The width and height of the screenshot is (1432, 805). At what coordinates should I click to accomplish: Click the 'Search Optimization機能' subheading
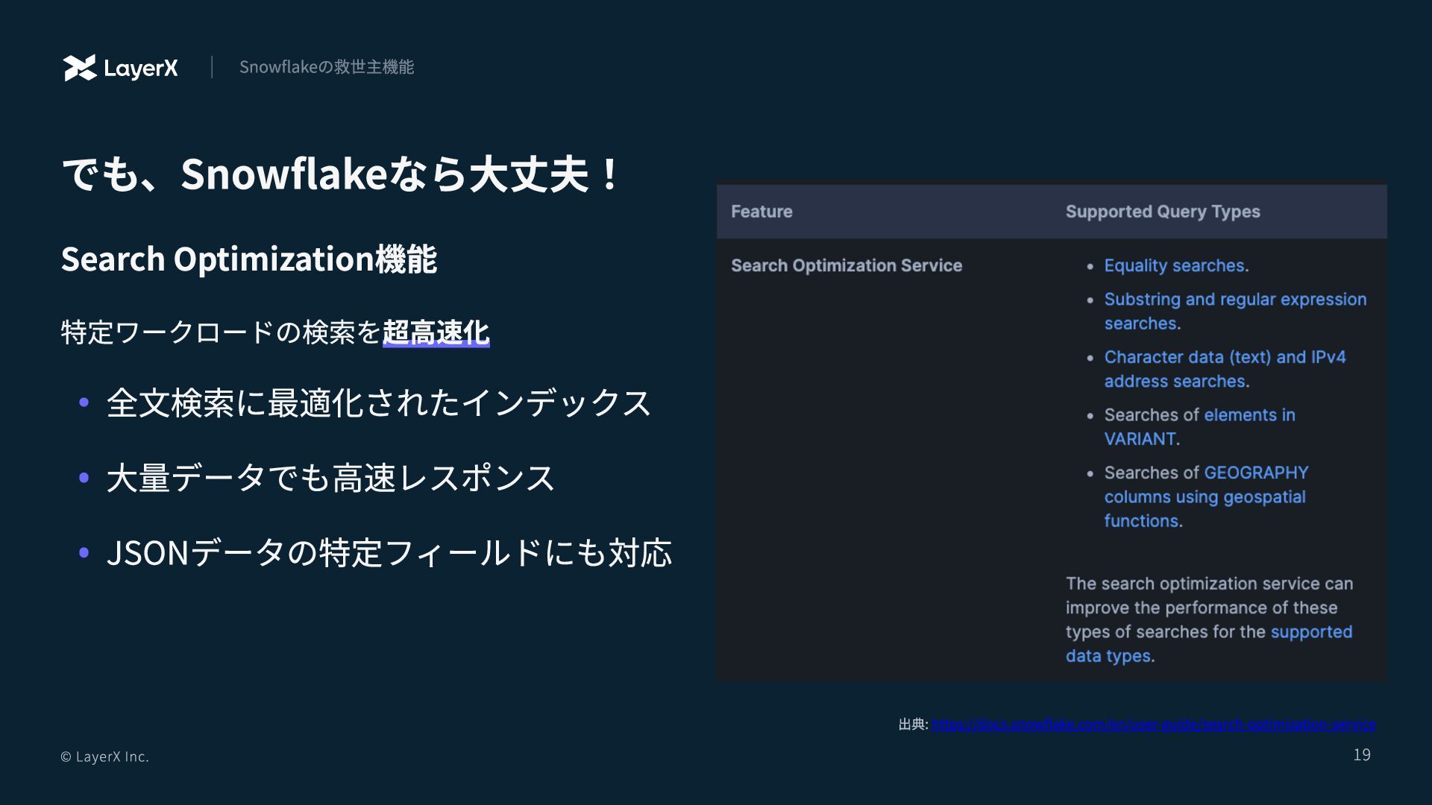click(x=249, y=259)
